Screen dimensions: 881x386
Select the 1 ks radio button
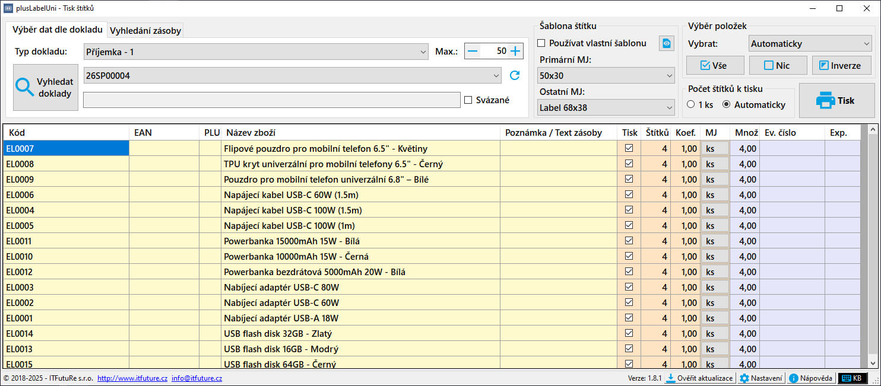pyautogui.click(x=691, y=105)
